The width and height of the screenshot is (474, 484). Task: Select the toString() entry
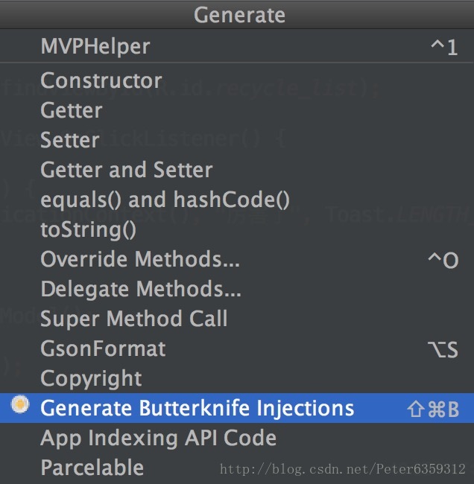tap(237, 229)
